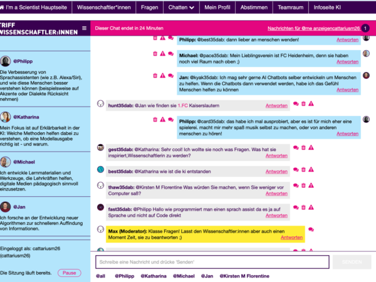This screenshot has width=376, height=282.
Task: Report gest35dab's message with warning icon
Action: [311, 147]
